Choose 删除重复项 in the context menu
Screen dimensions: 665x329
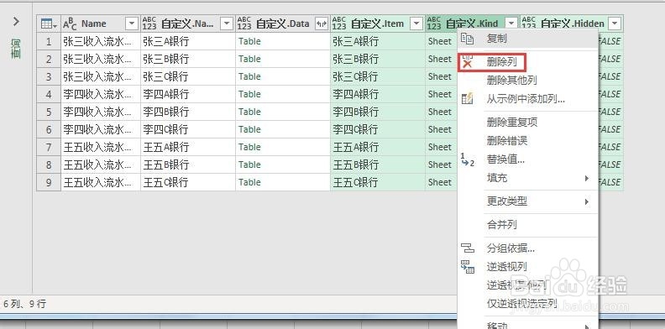[x=527, y=123]
